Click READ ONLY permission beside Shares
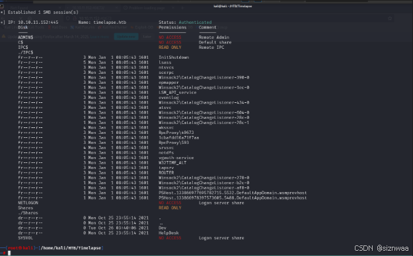Viewport: 413px width, 256px height. [x=170, y=208]
